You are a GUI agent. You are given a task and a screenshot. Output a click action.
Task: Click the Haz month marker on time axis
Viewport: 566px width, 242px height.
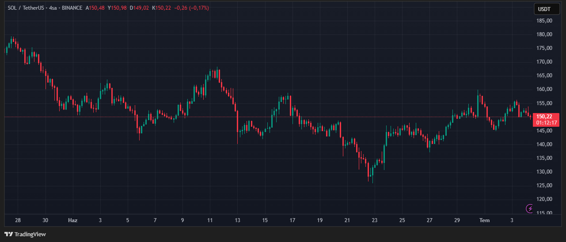[x=72, y=220]
